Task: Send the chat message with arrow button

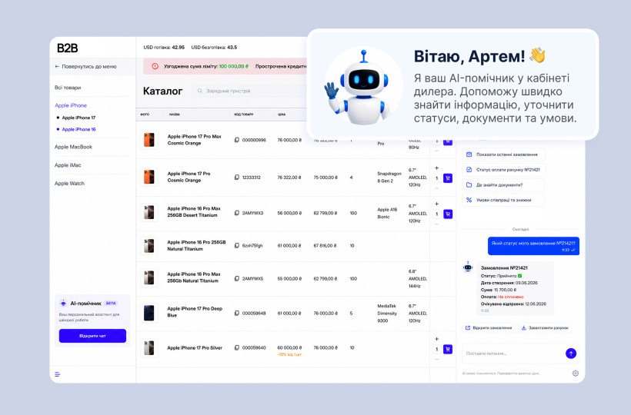Action: tap(571, 354)
